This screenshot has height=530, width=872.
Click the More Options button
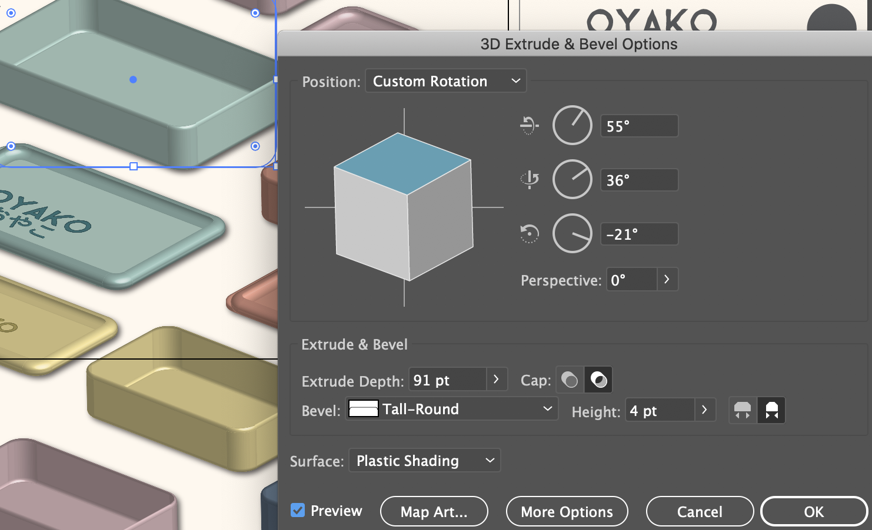click(567, 512)
